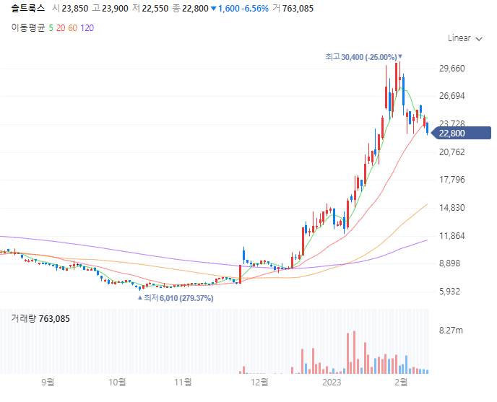This screenshot has height=402, width=497.
Task: Click the 최고 30,400 high marker
Action: [x=363, y=57]
